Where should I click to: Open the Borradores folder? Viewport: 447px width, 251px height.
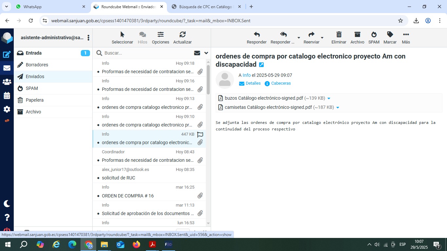point(37,65)
